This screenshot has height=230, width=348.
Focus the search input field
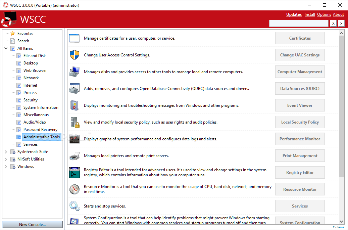tap(299, 23)
